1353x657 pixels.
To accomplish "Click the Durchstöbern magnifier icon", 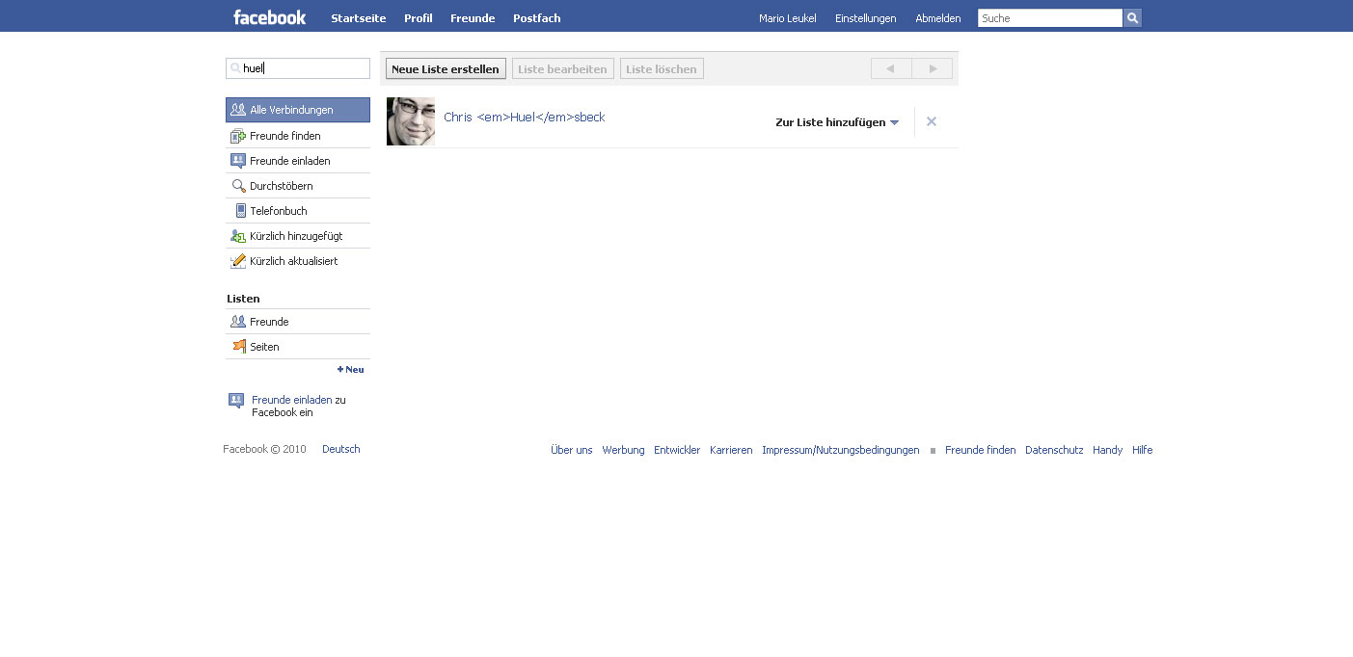I will tap(238, 186).
